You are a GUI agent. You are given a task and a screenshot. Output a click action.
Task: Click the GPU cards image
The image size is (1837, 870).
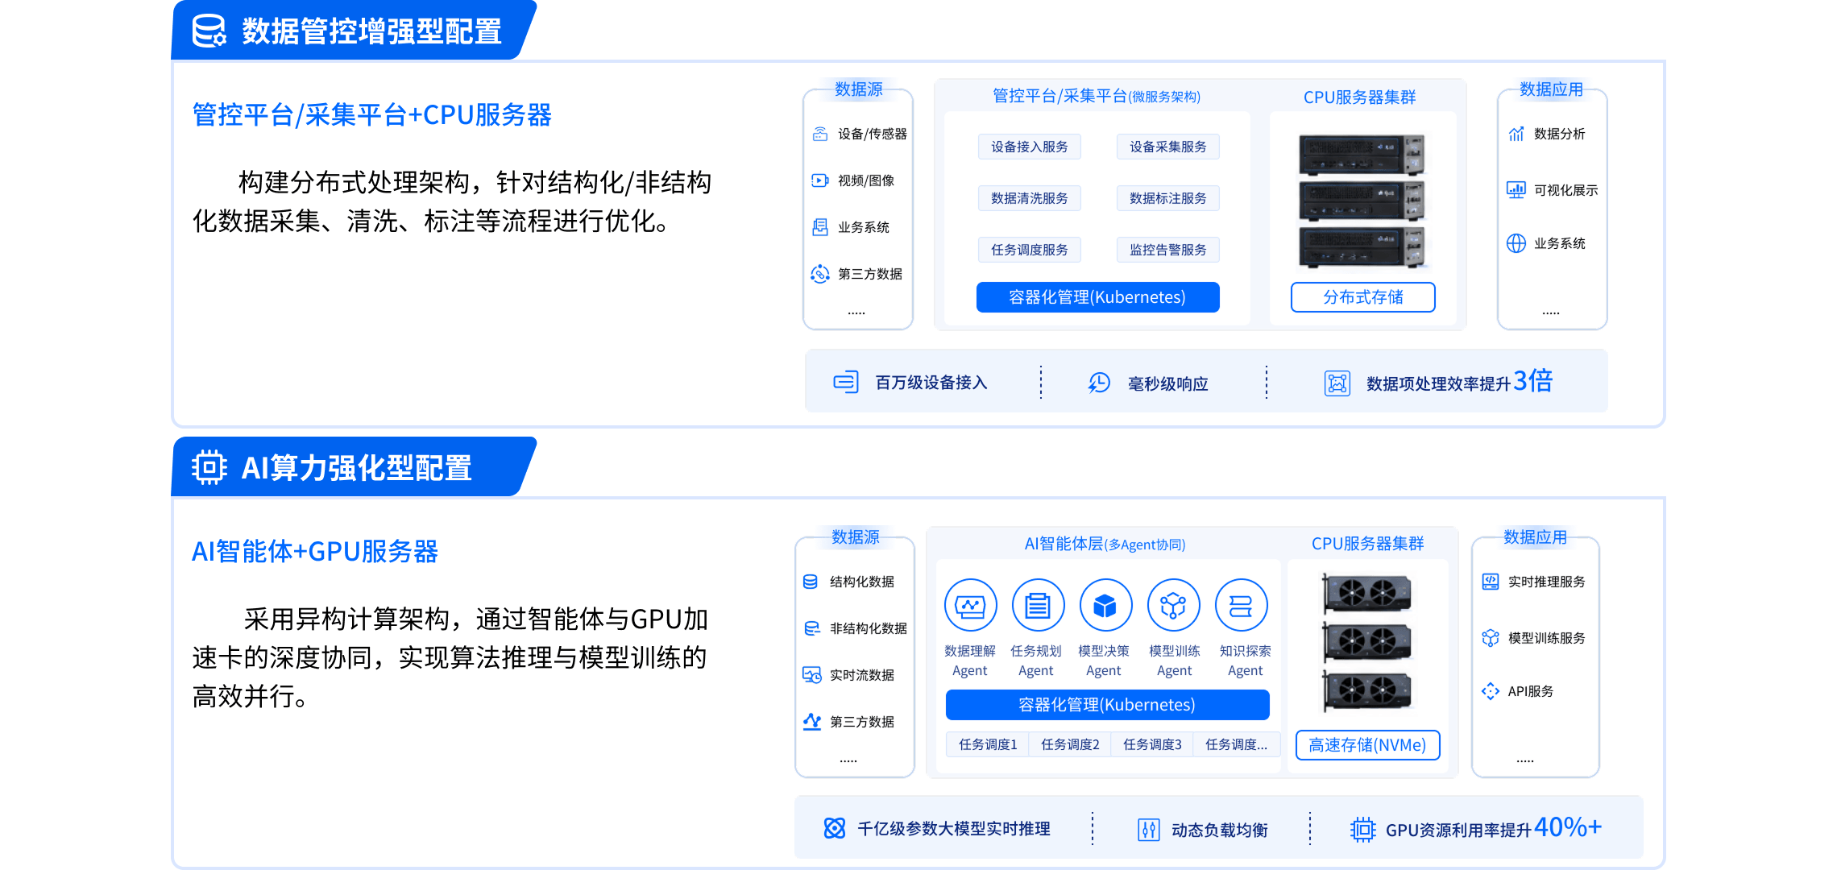1367,642
